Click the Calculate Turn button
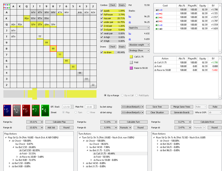 (134, 122)
